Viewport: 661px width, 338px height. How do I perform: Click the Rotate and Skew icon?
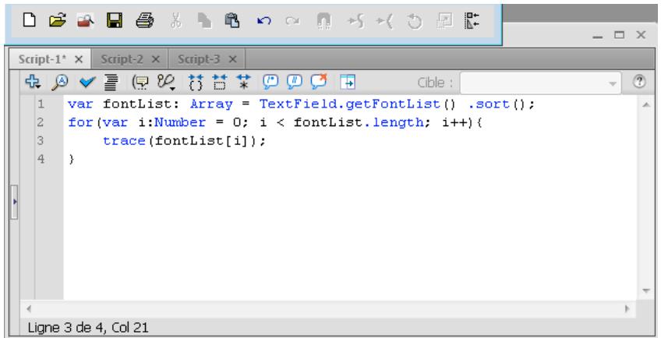pyautogui.click(x=414, y=20)
